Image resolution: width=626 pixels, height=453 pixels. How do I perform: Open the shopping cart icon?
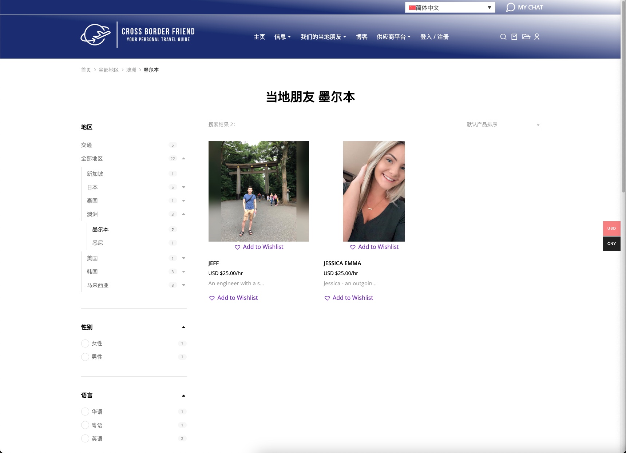tap(514, 37)
